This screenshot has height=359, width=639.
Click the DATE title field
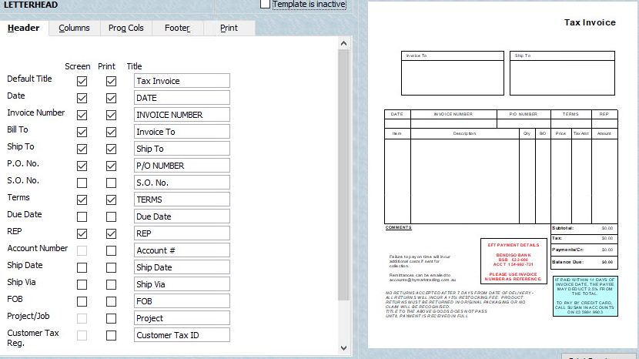point(182,98)
